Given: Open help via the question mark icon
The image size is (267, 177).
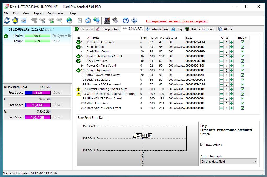Looking at the screenshot, I should coord(126,21).
